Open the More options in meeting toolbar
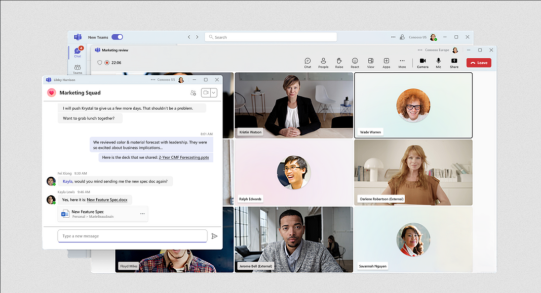Image resolution: width=541 pixels, height=293 pixels. pos(402,62)
